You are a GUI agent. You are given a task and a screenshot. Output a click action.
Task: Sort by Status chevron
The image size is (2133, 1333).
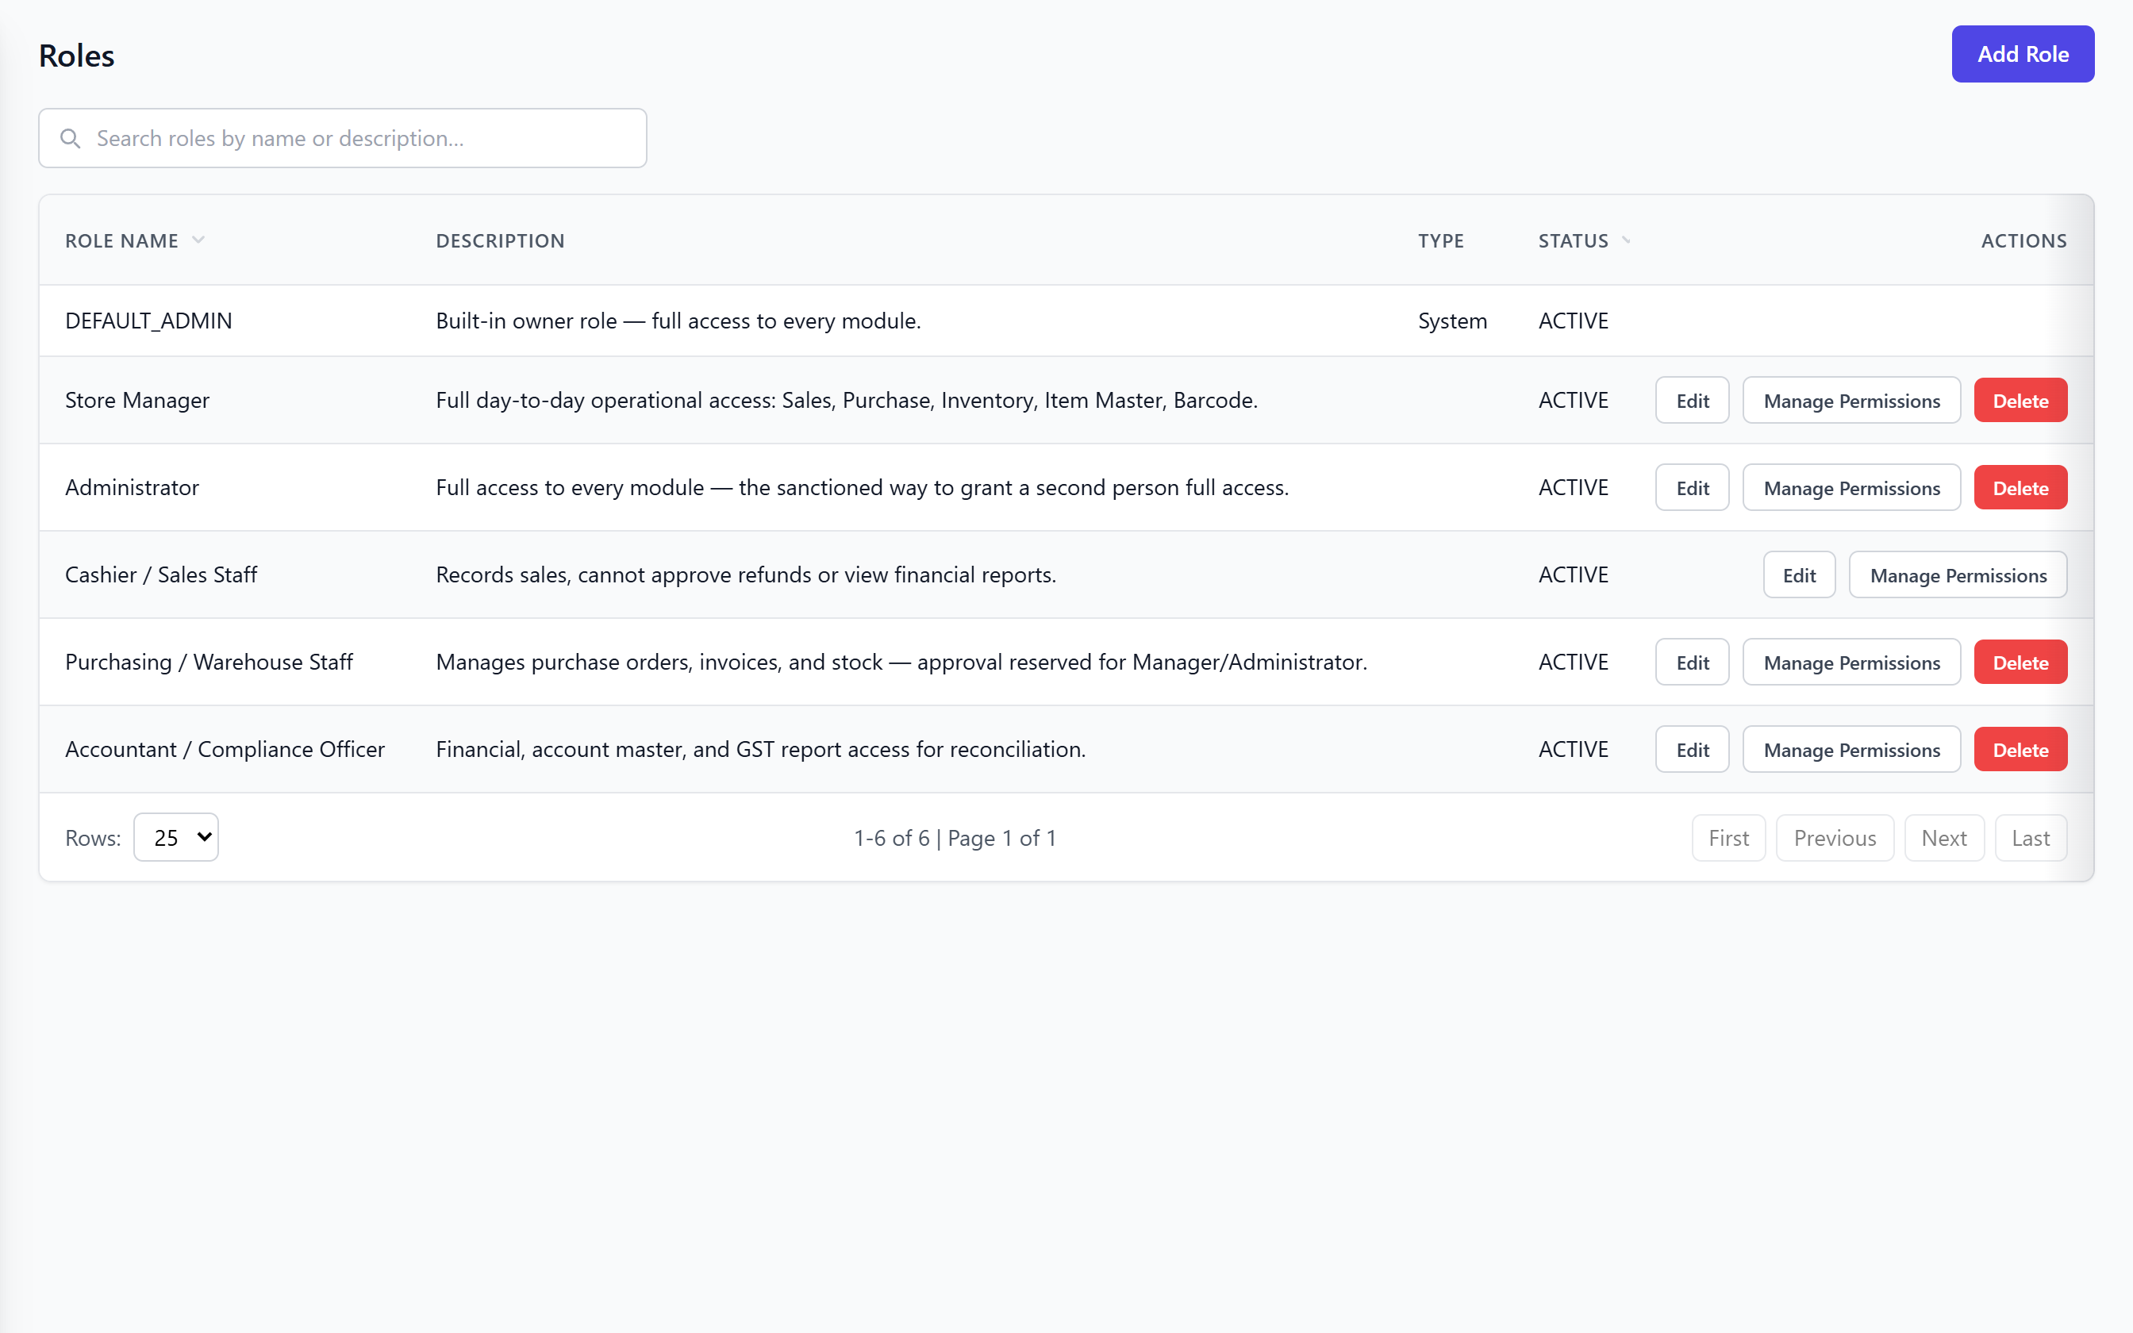pyautogui.click(x=1626, y=240)
